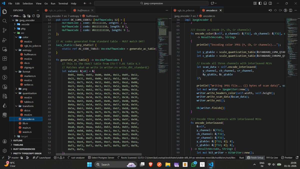The width and height of the screenshot is (300, 169).
Task: Open the Source Control view
Action: pos(4,31)
